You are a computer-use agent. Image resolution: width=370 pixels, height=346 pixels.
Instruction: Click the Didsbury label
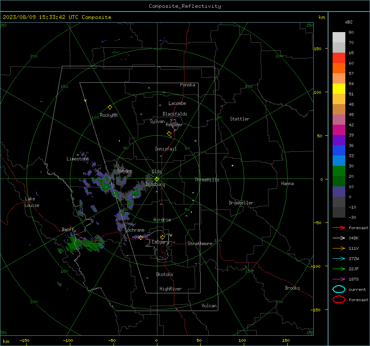(155, 184)
